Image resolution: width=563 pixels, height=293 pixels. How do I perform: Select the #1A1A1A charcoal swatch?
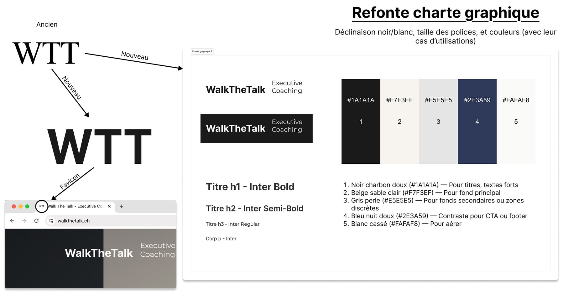pos(361,121)
